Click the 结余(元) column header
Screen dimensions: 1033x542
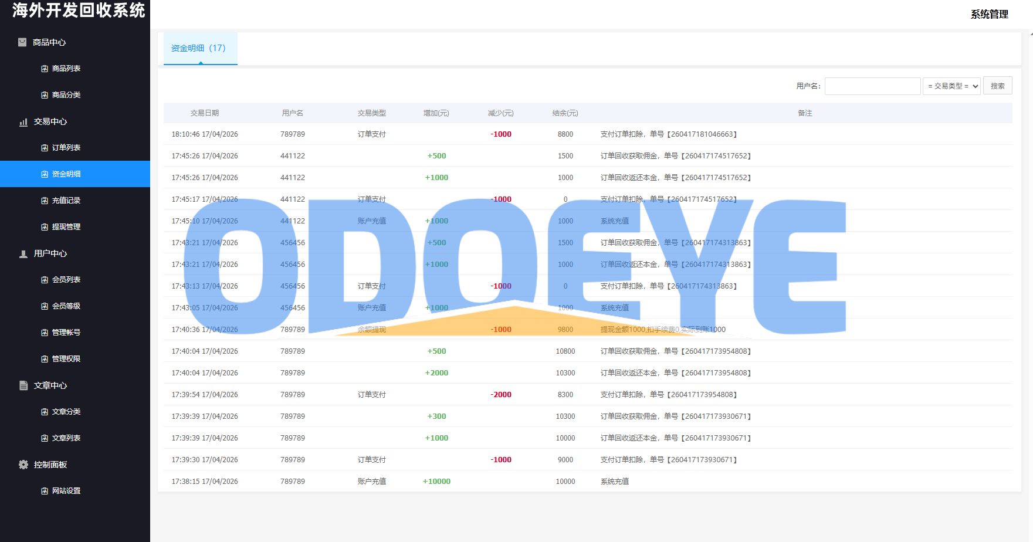coord(565,113)
